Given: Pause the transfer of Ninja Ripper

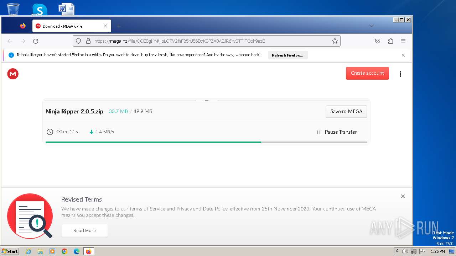Looking at the screenshot, I should click(337, 132).
